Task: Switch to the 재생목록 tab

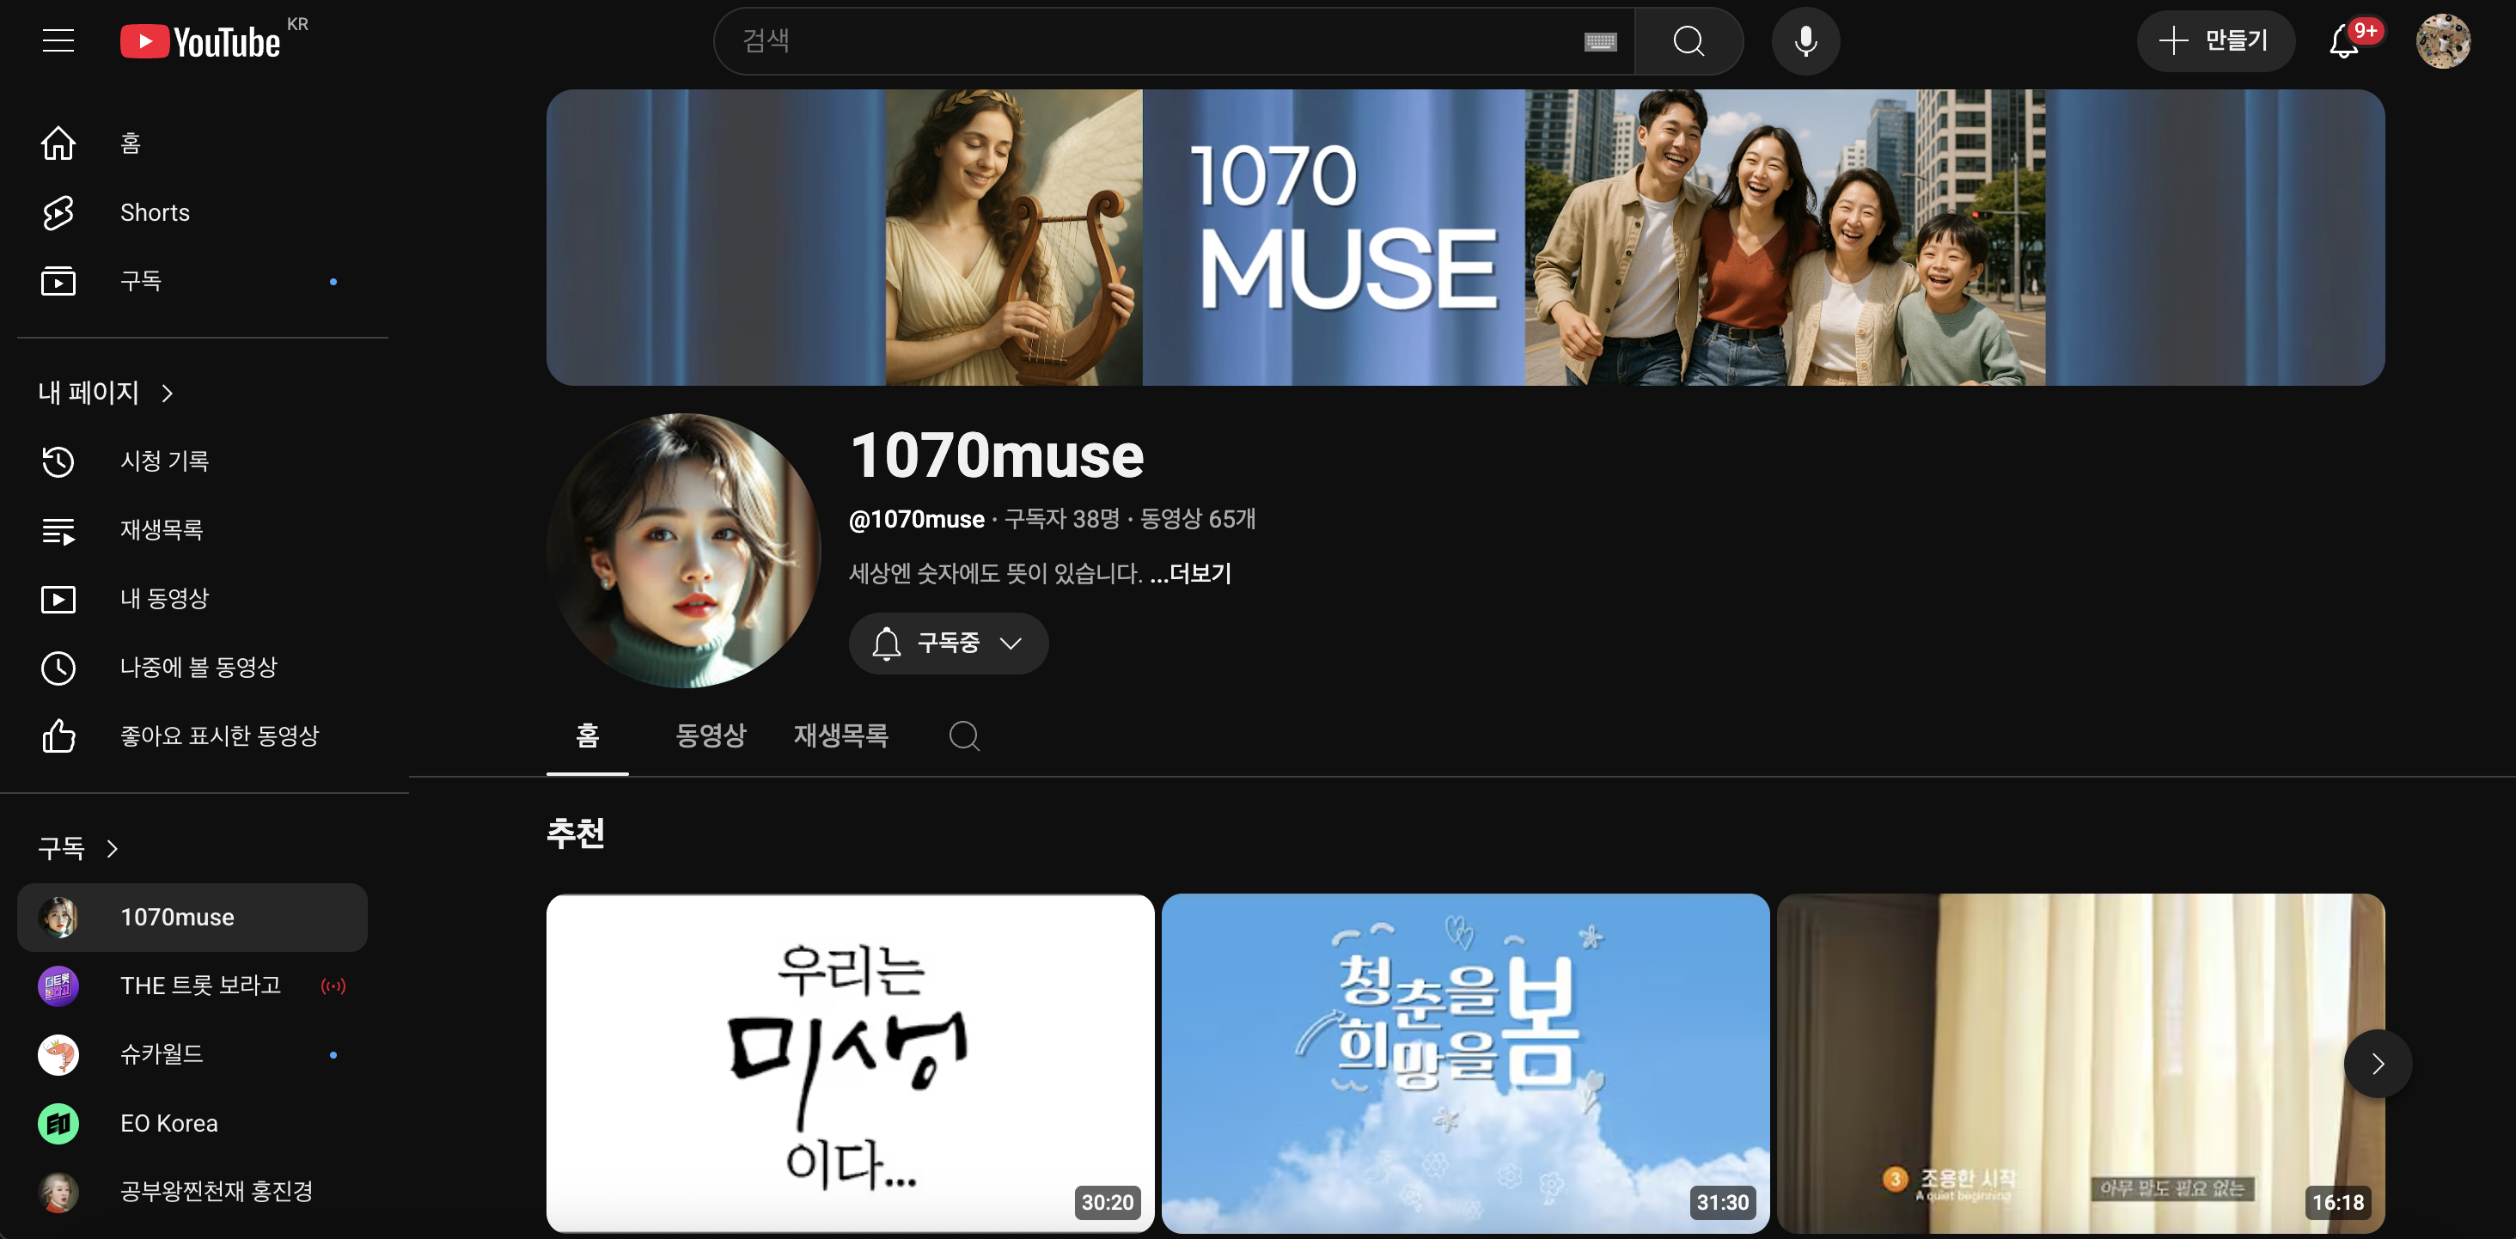Action: click(840, 735)
